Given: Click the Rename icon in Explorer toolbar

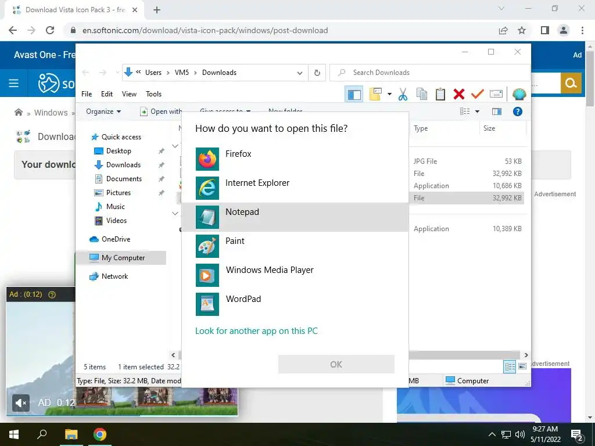Looking at the screenshot, I should click(496, 94).
